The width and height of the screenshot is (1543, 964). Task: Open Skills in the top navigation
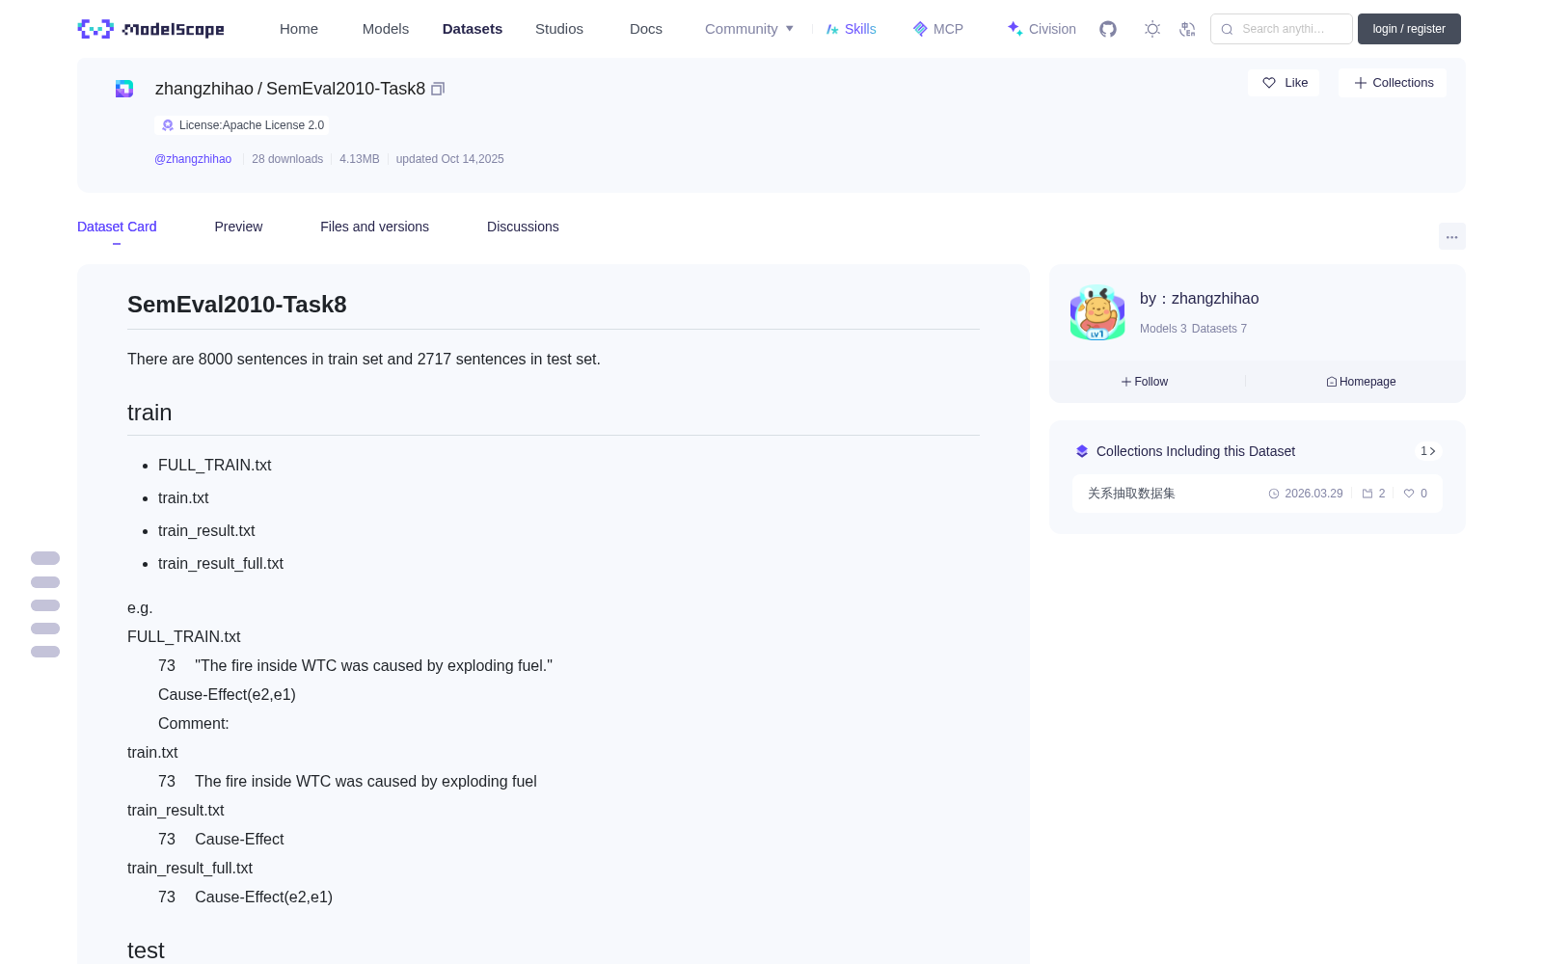pos(851,29)
